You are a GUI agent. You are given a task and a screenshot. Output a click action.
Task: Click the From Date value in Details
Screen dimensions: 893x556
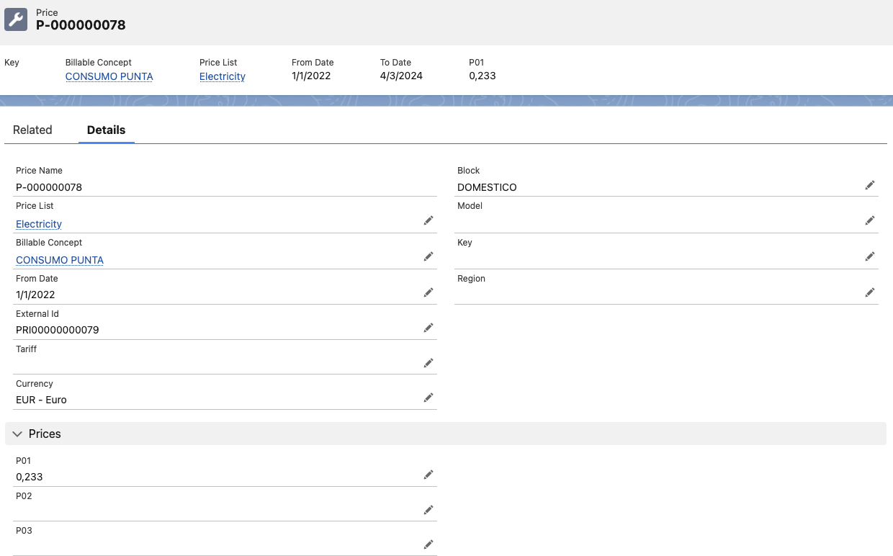point(35,295)
